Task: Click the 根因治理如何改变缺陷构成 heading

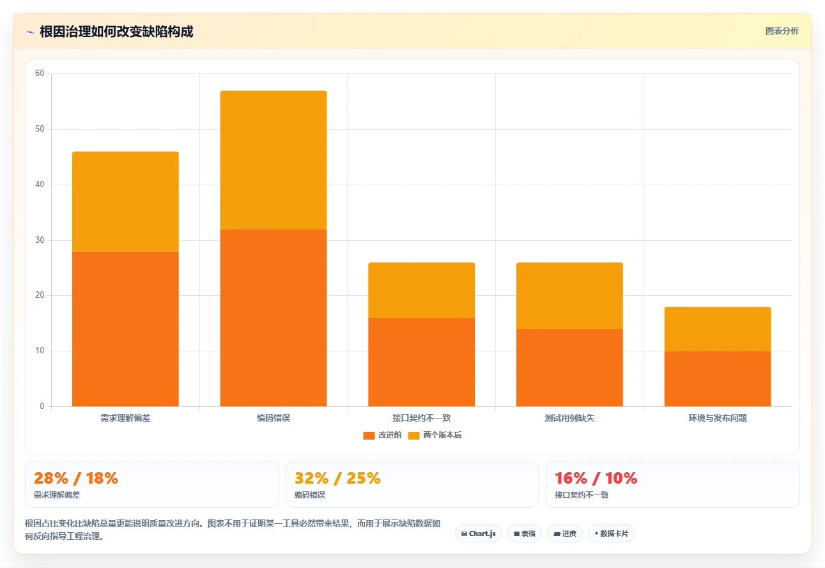Action: click(x=116, y=31)
